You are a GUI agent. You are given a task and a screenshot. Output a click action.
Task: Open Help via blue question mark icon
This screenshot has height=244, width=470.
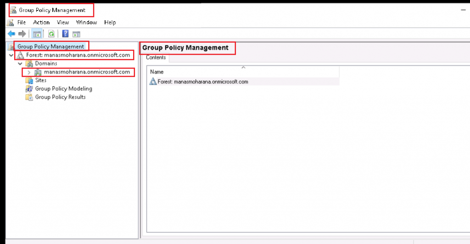tap(65, 34)
